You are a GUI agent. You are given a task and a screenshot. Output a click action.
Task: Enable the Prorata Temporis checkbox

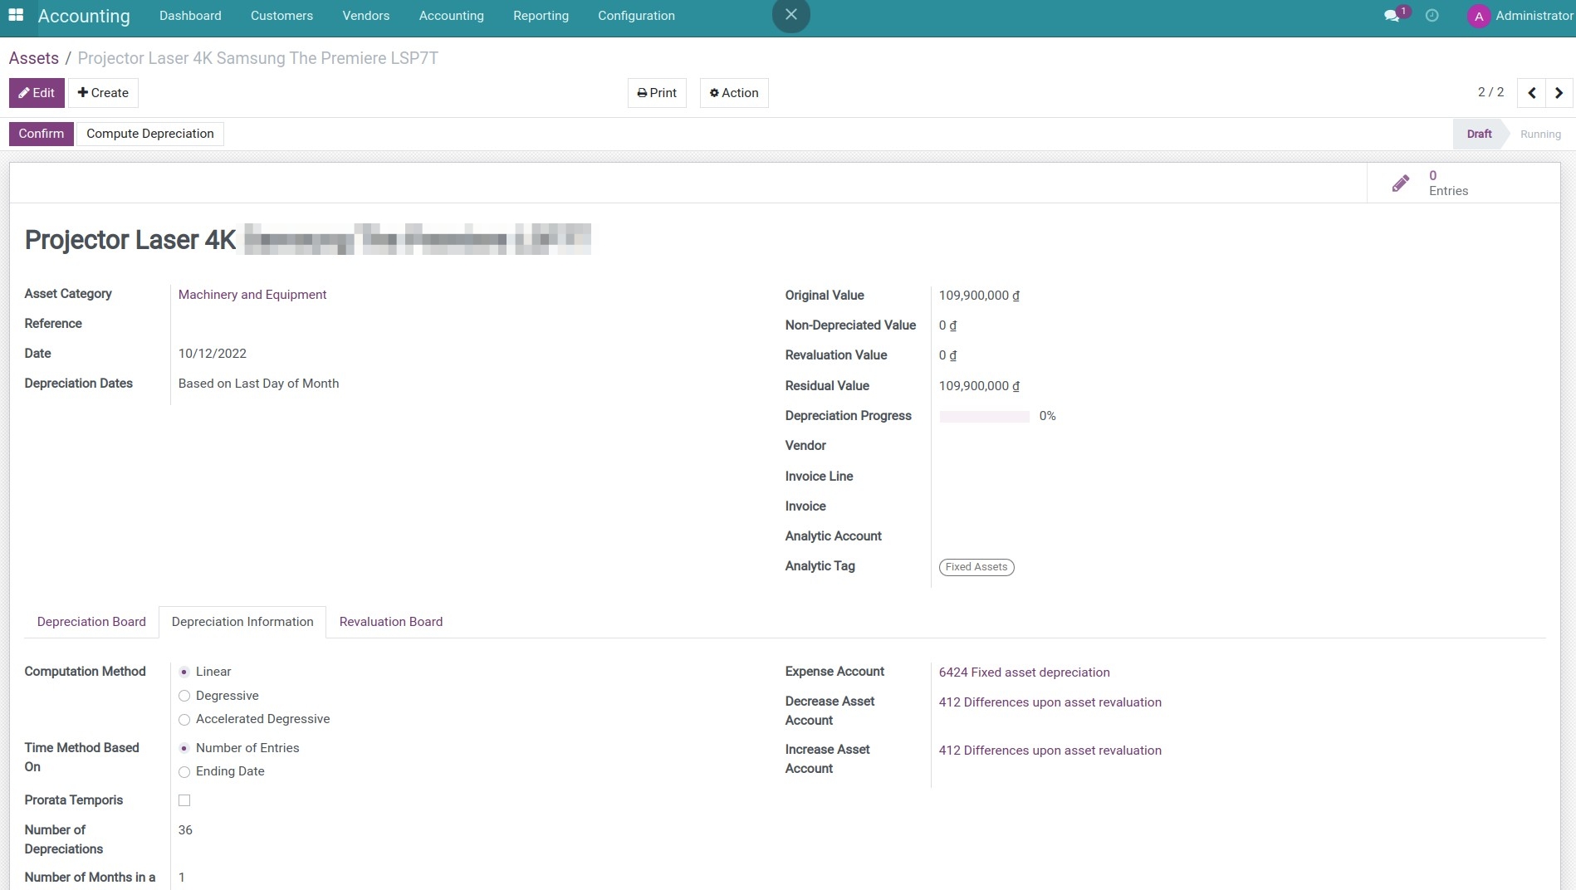[184, 800]
